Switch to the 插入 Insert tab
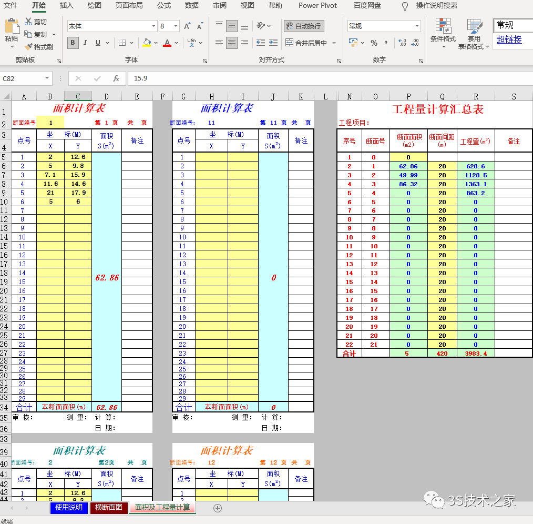The width and height of the screenshot is (533, 524). [x=66, y=5]
